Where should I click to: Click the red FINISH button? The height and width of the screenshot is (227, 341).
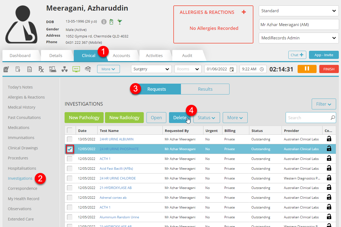coord(329,69)
